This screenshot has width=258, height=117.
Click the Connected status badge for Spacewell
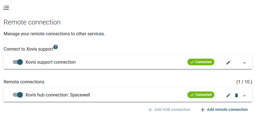[x=201, y=95]
